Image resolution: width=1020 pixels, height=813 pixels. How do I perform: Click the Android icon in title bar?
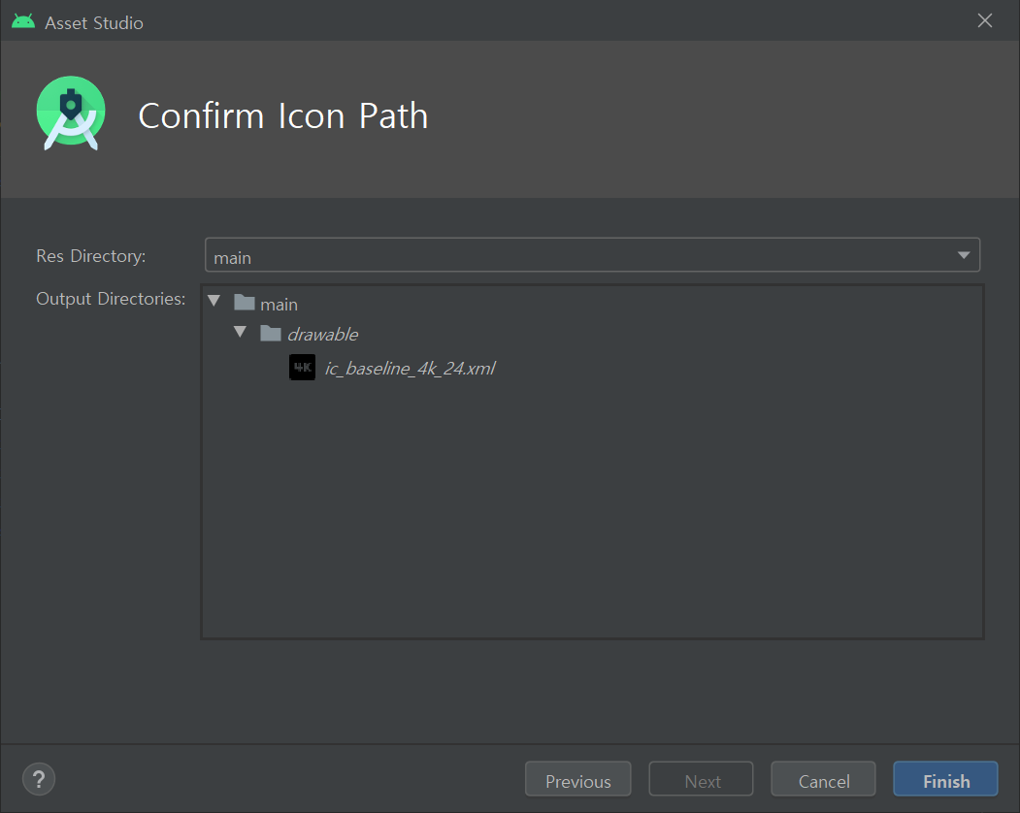click(x=23, y=21)
